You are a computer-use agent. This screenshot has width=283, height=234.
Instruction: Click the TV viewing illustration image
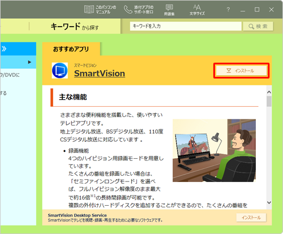click(x=214, y=150)
